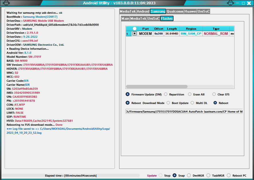Screen dimensions: 254x180
Task: Go to the top-level UniSoC tab
Action: pos(204,11)
